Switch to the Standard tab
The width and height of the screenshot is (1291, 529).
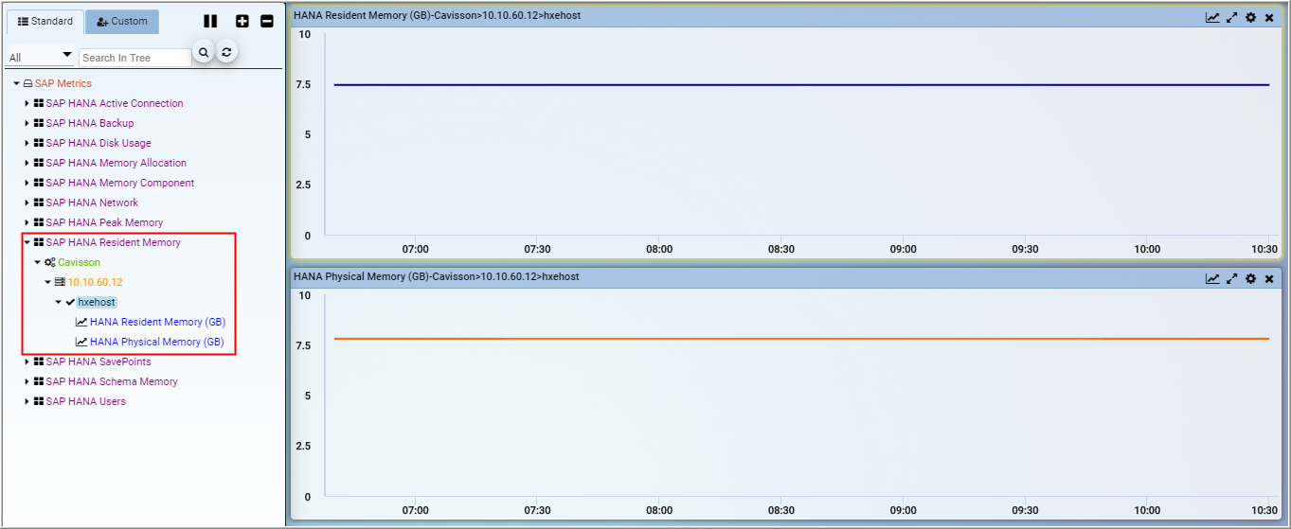(x=45, y=21)
